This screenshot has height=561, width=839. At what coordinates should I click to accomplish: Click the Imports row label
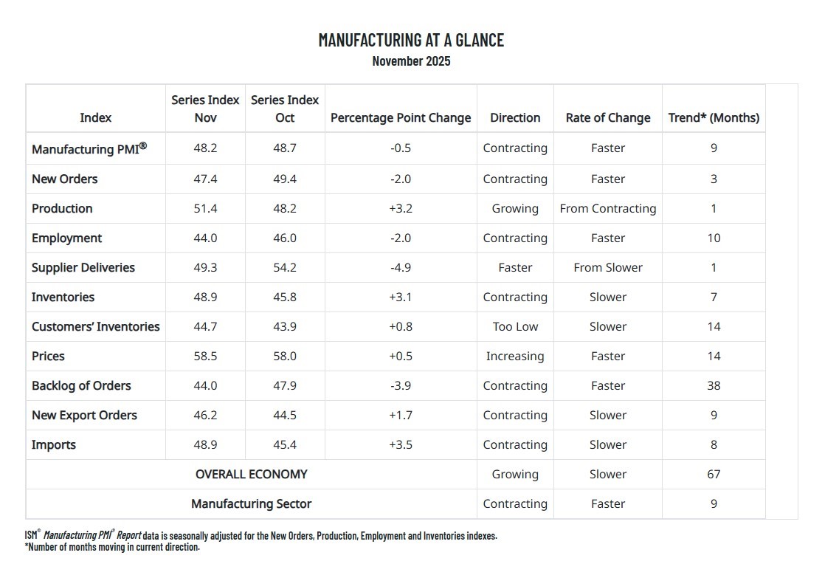[53, 444]
